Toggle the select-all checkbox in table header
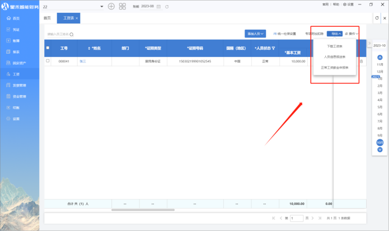This screenshot has width=389, height=231. click(x=48, y=48)
